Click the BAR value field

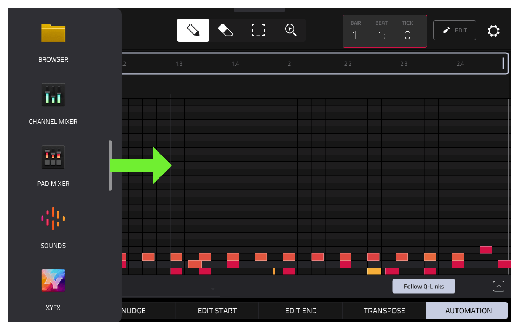pyautogui.click(x=356, y=35)
